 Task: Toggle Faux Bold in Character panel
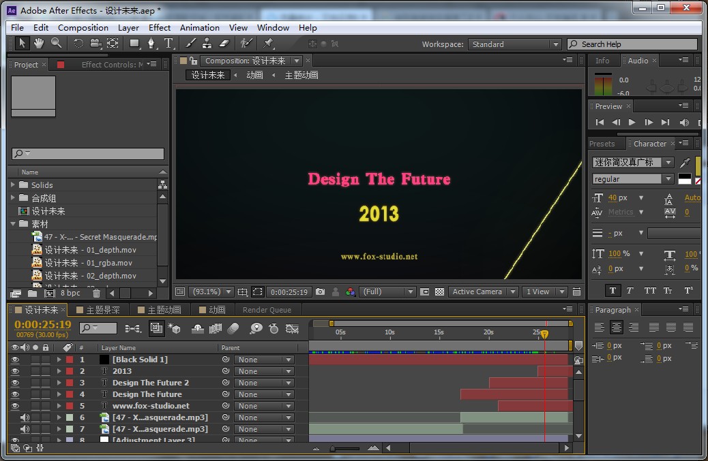613,291
